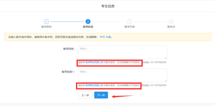Open the 半角 explanation link
The image size is (215, 106).
point(108,37)
